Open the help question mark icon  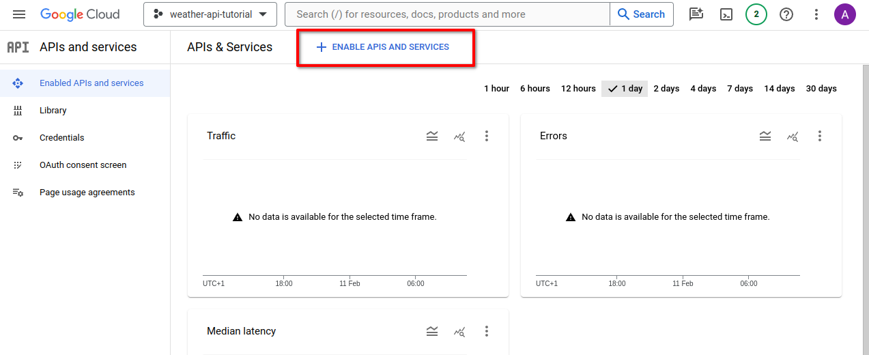(786, 14)
